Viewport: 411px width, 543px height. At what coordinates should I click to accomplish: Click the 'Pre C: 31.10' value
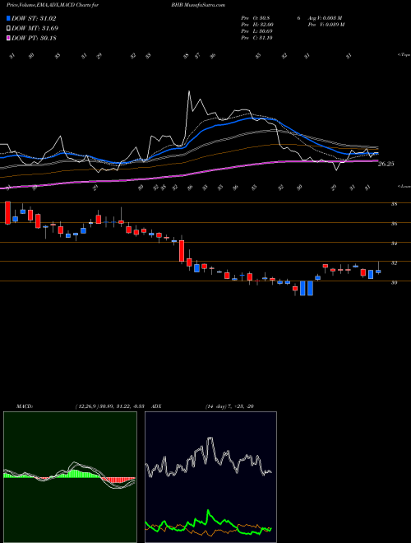click(258, 38)
